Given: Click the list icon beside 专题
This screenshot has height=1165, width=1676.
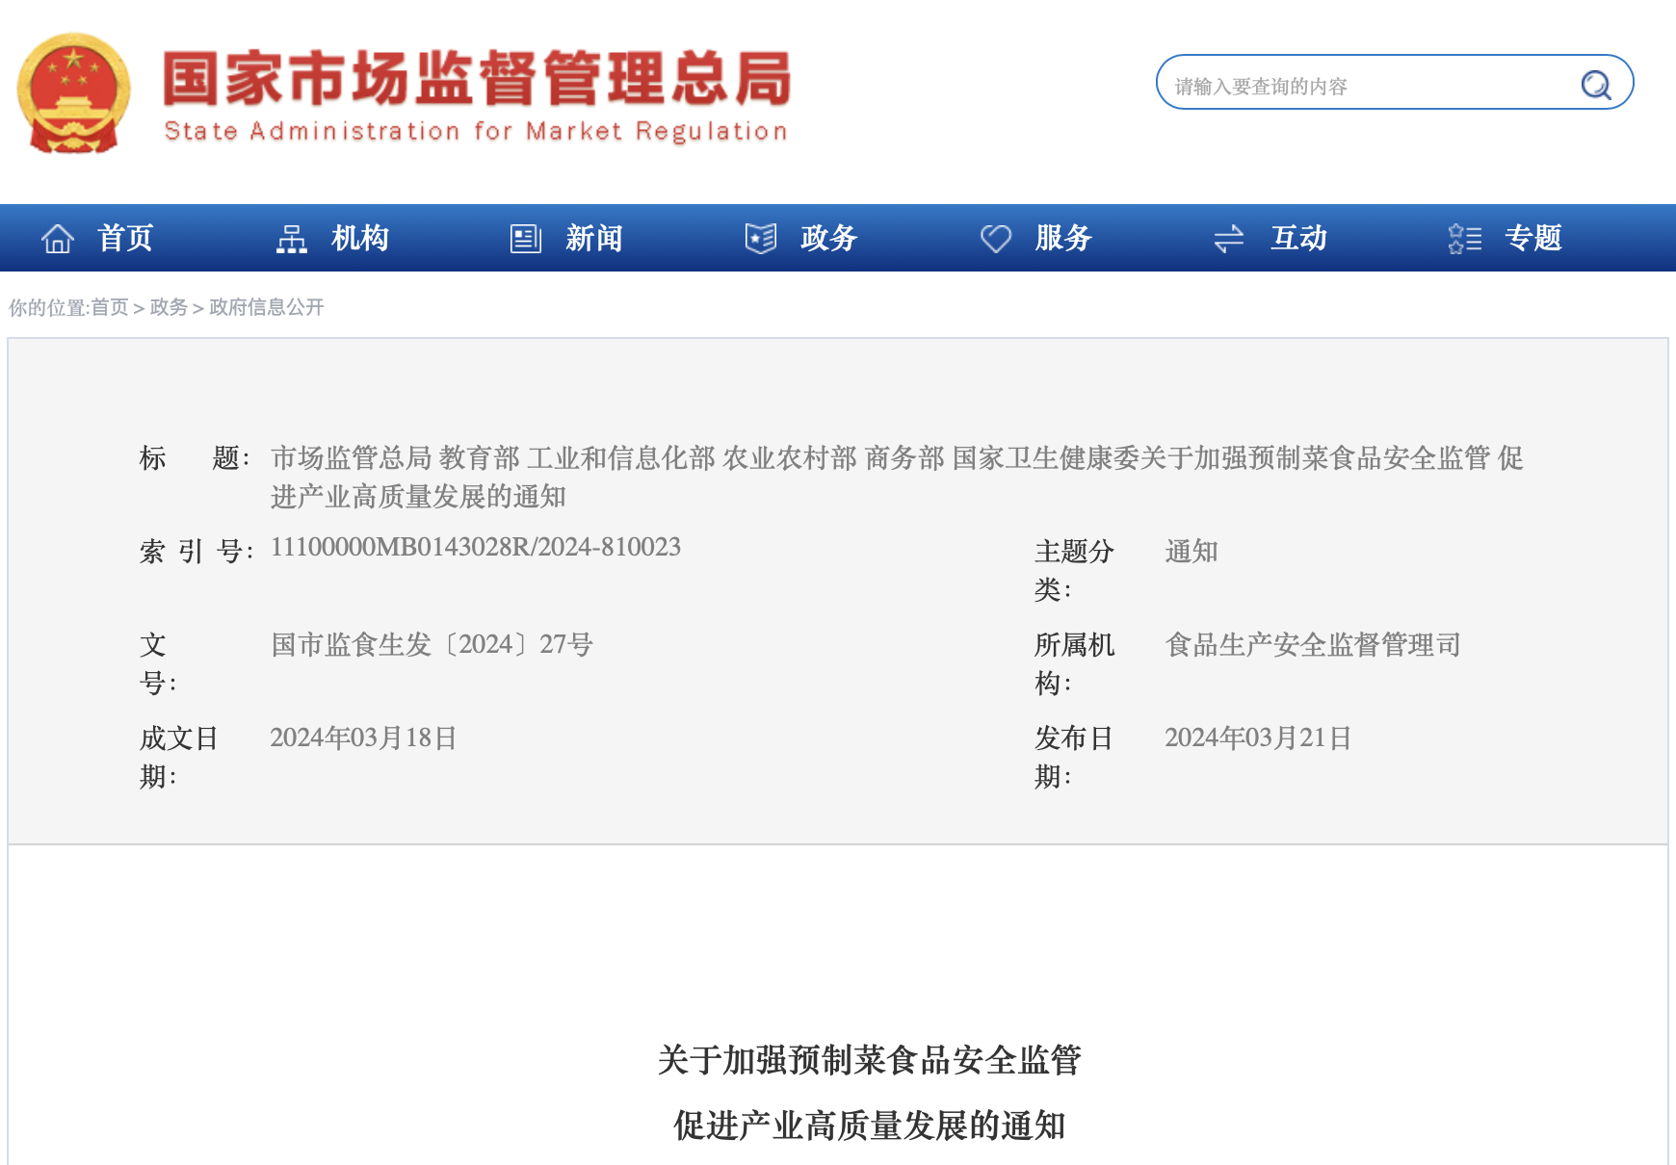Looking at the screenshot, I should pos(1465,238).
